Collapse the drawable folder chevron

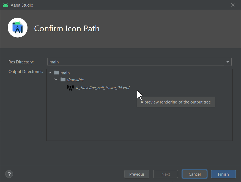coord(56,80)
